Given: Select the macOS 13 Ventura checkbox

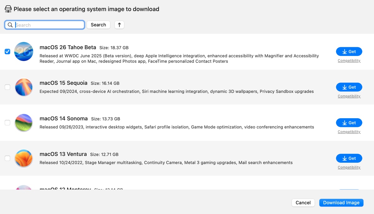Looking at the screenshot, I should coord(7,158).
